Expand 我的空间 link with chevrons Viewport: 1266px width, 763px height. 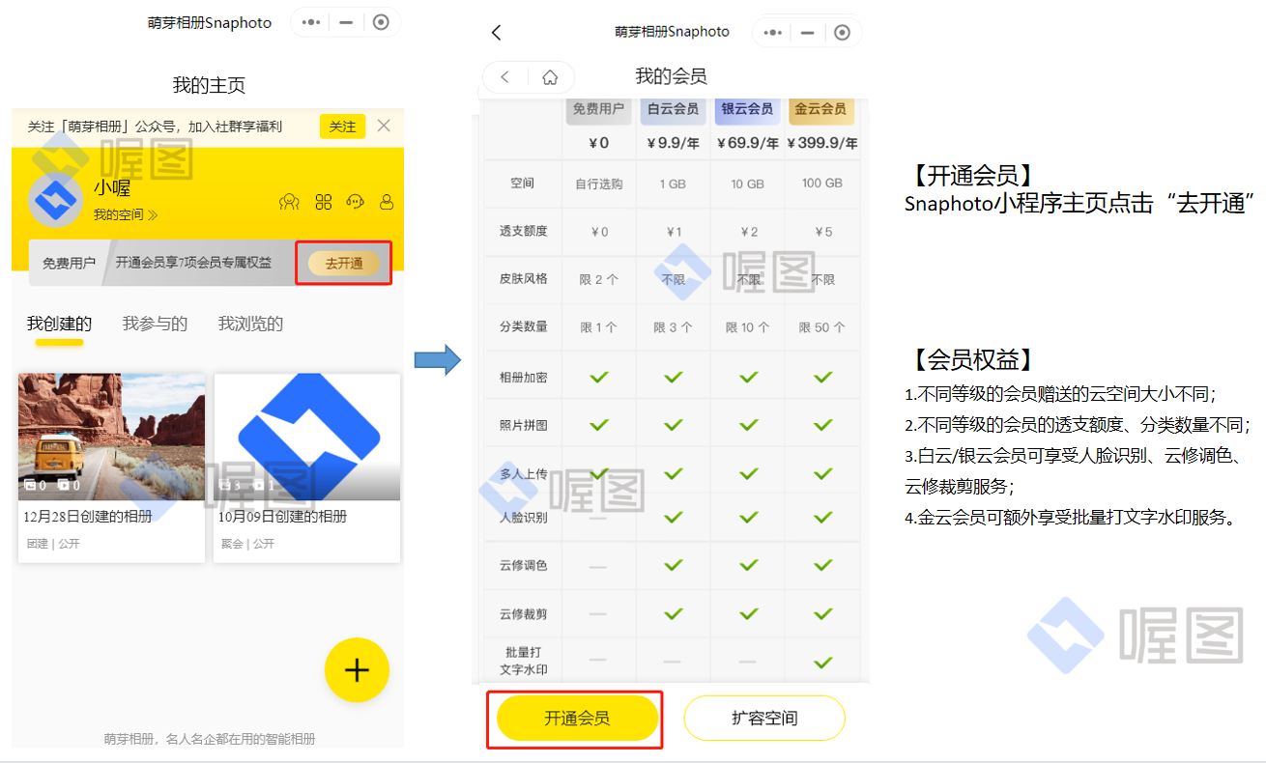pyautogui.click(x=126, y=214)
